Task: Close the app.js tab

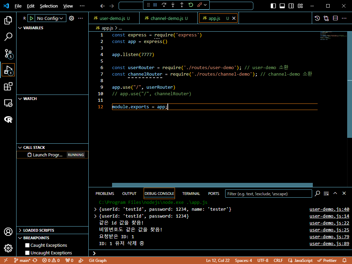Action: (234, 18)
